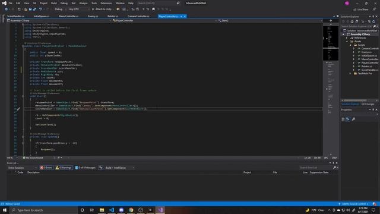
Task: Open the Debug configuration dropdown
Action: click(x=61, y=10)
